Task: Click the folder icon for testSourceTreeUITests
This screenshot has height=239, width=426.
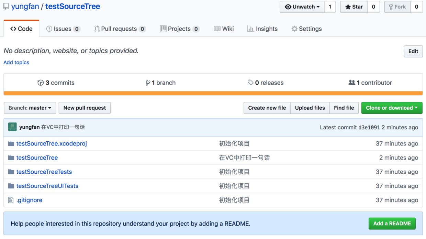Action: tap(11, 186)
